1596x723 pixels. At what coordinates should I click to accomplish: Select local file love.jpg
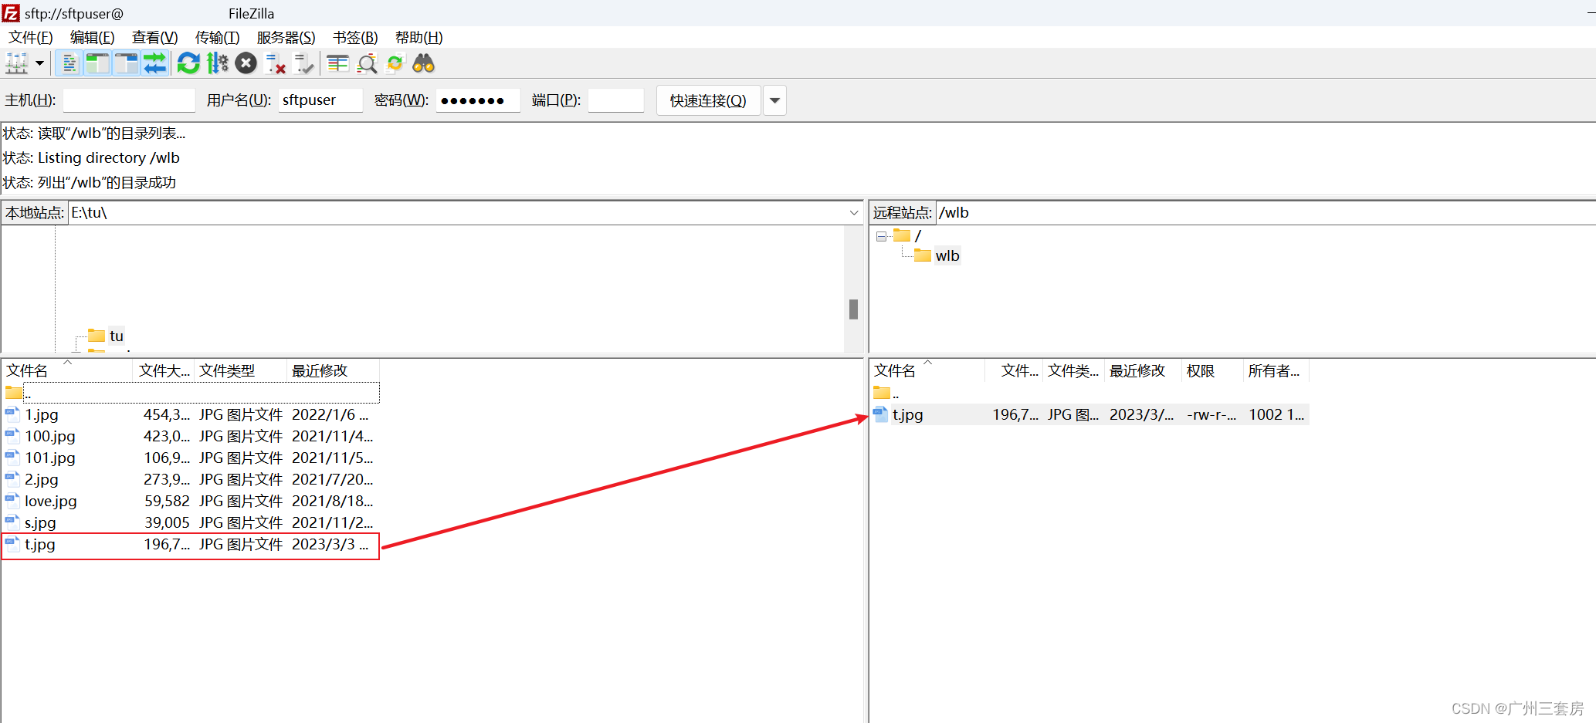coord(191,501)
